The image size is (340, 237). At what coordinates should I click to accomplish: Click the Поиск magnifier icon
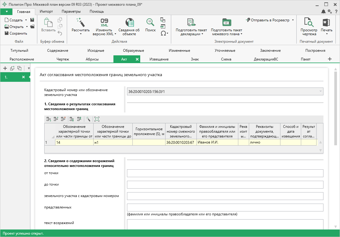[x=150, y=23]
